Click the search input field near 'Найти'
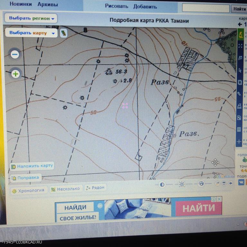 [x=206, y=8]
